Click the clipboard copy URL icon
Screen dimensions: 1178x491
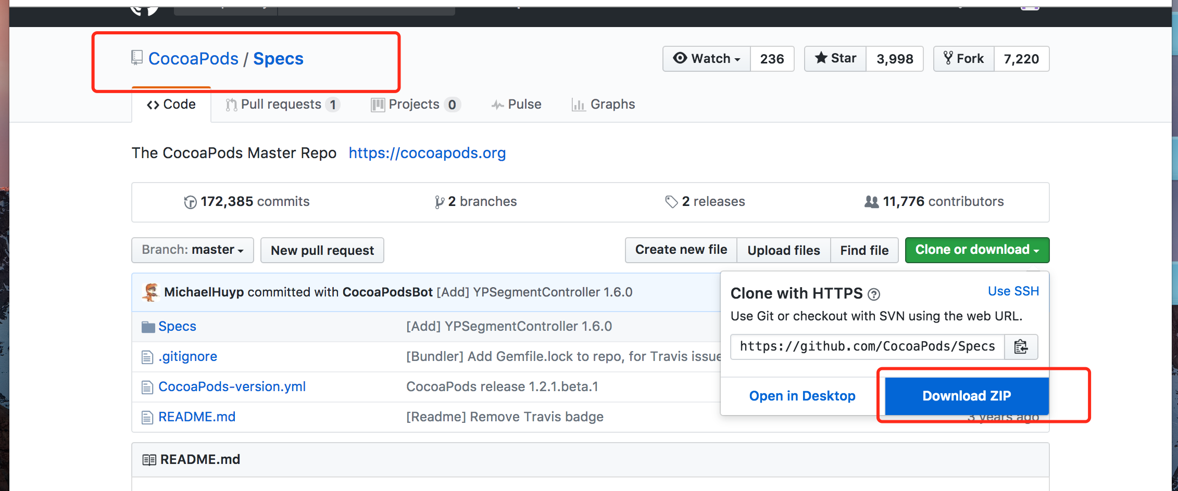[1021, 346]
